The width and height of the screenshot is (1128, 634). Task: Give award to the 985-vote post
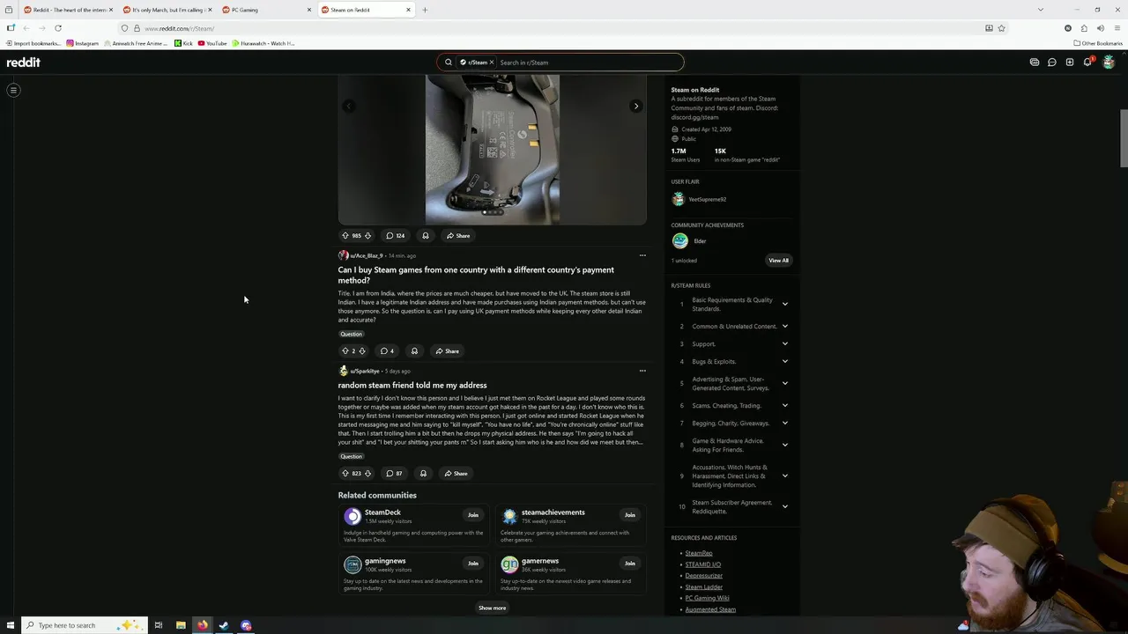(x=426, y=235)
